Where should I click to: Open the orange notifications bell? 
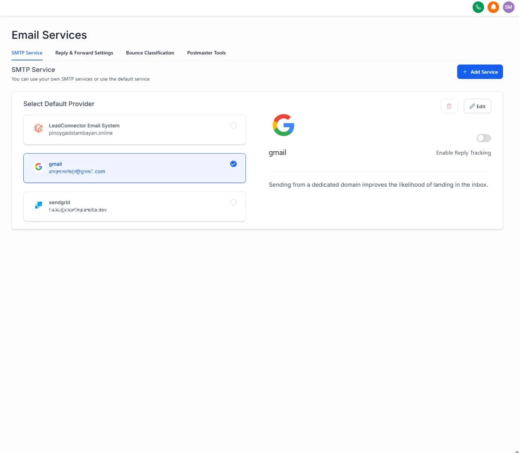493,7
